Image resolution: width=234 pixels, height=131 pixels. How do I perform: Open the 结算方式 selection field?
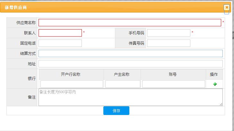coord(130,53)
